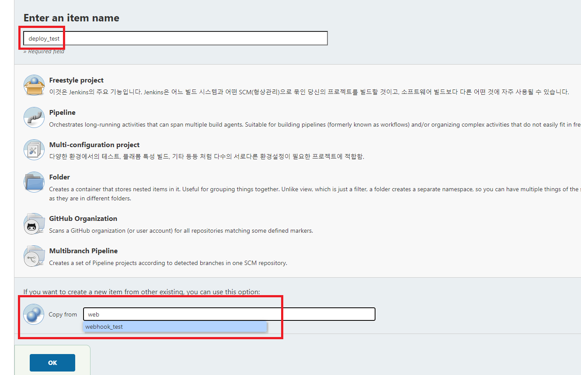Choose the Folder item type title
581x375 pixels.
(x=59, y=177)
